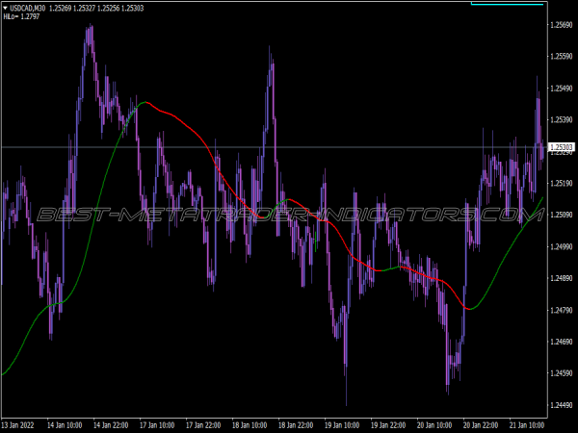Click the 1.25690 price scale label

click(561, 25)
